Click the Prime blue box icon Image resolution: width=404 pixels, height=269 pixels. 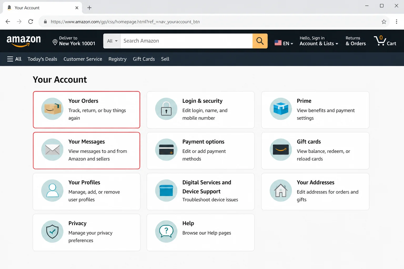click(x=281, y=109)
